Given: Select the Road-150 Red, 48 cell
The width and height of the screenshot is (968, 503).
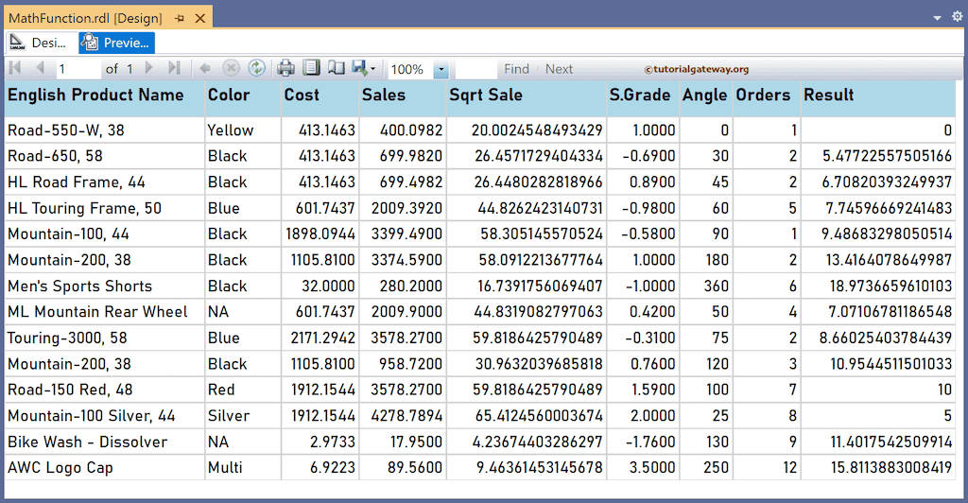Looking at the screenshot, I should [104, 390].
